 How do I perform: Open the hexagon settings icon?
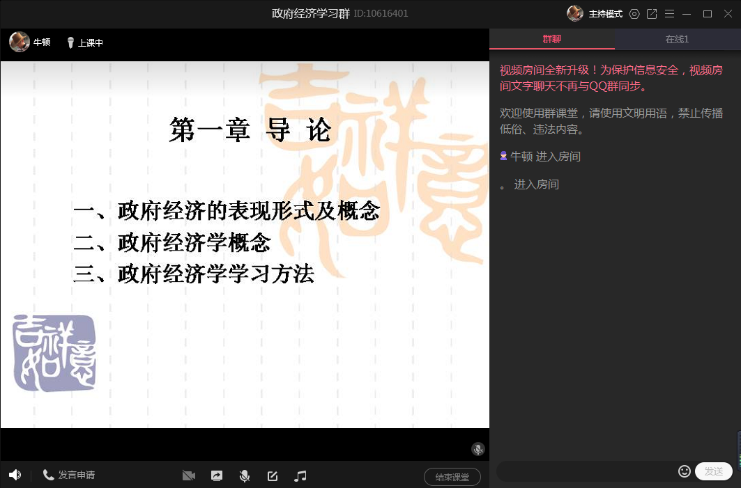(634, 14)
